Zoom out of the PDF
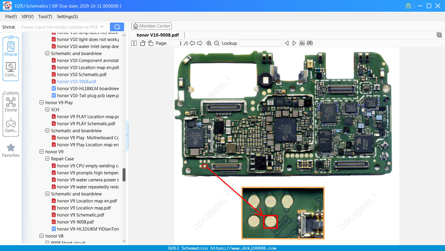Screen dimensions: 445x251 [x=217, y=43]
